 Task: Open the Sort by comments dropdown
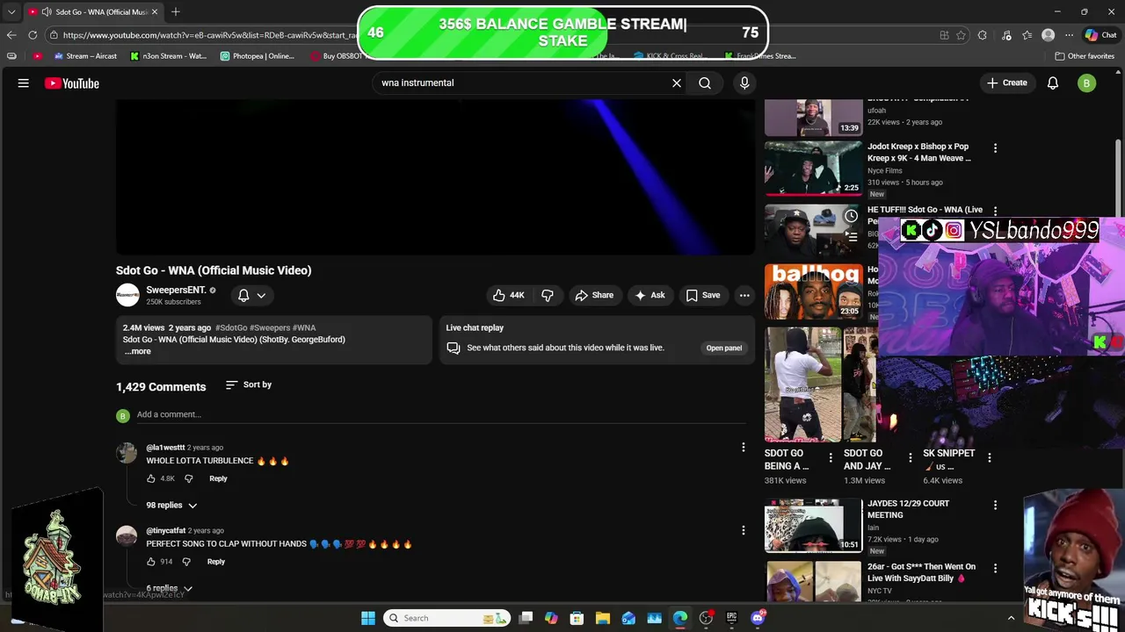(x=249, y=384)
